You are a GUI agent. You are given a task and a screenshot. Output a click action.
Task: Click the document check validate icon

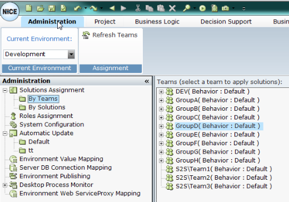pos(63,8)
